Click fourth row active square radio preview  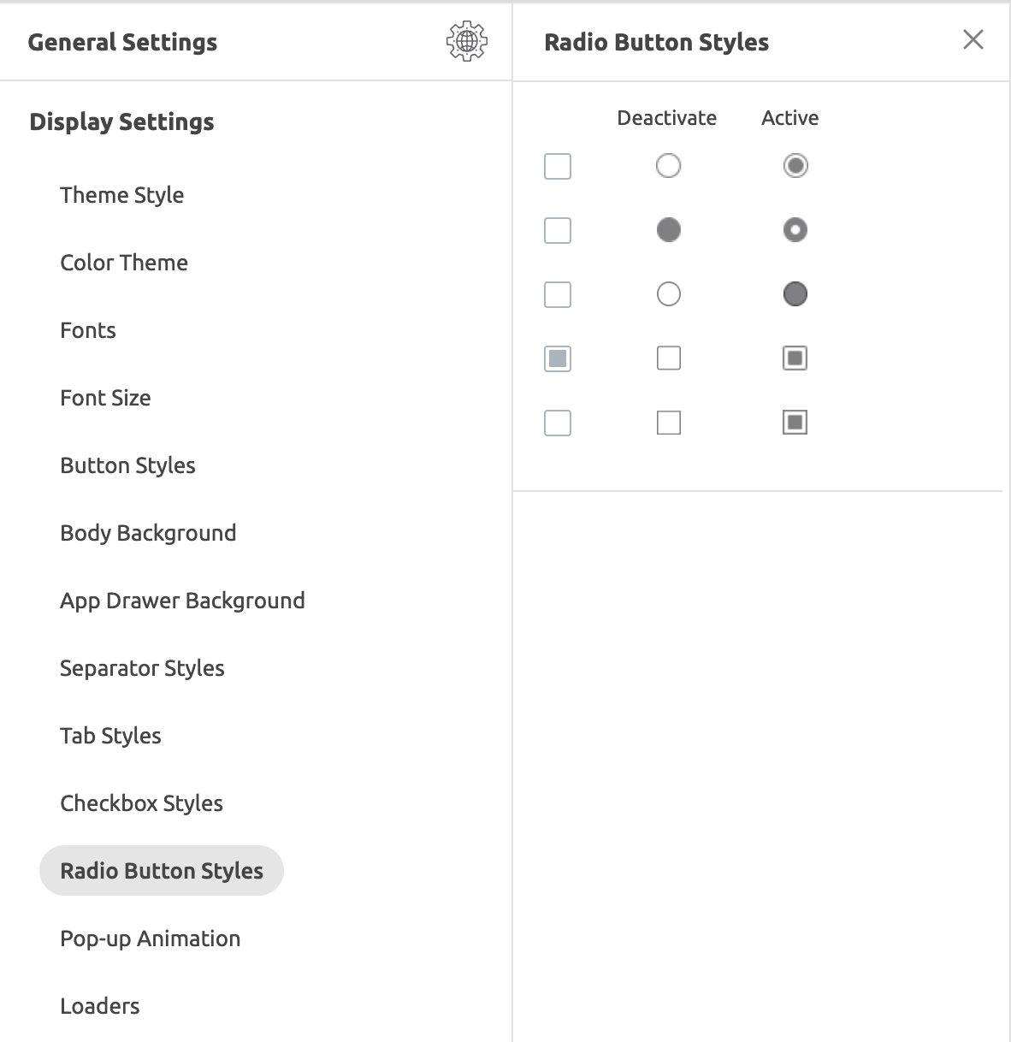pos(795,358)
